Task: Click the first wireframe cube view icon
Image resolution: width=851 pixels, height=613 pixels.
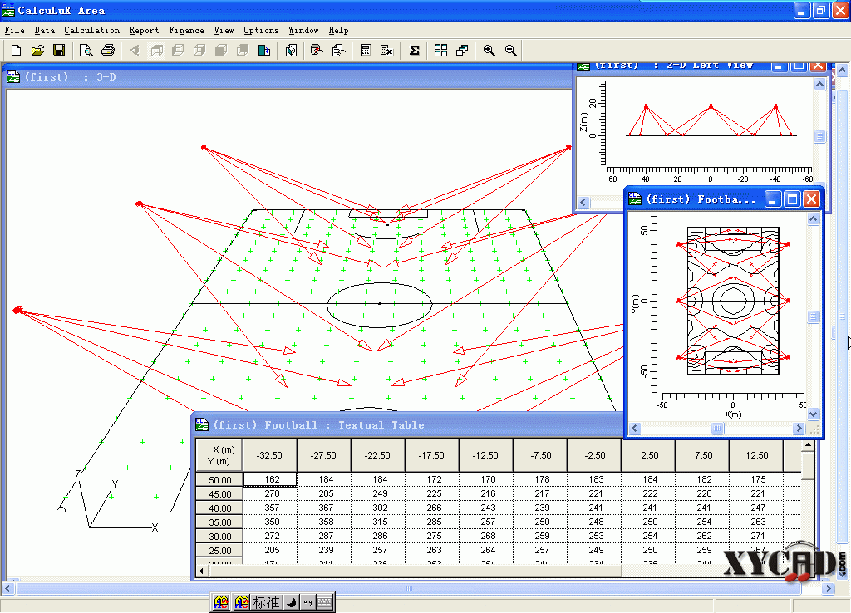Action: (x=157, y=51)
